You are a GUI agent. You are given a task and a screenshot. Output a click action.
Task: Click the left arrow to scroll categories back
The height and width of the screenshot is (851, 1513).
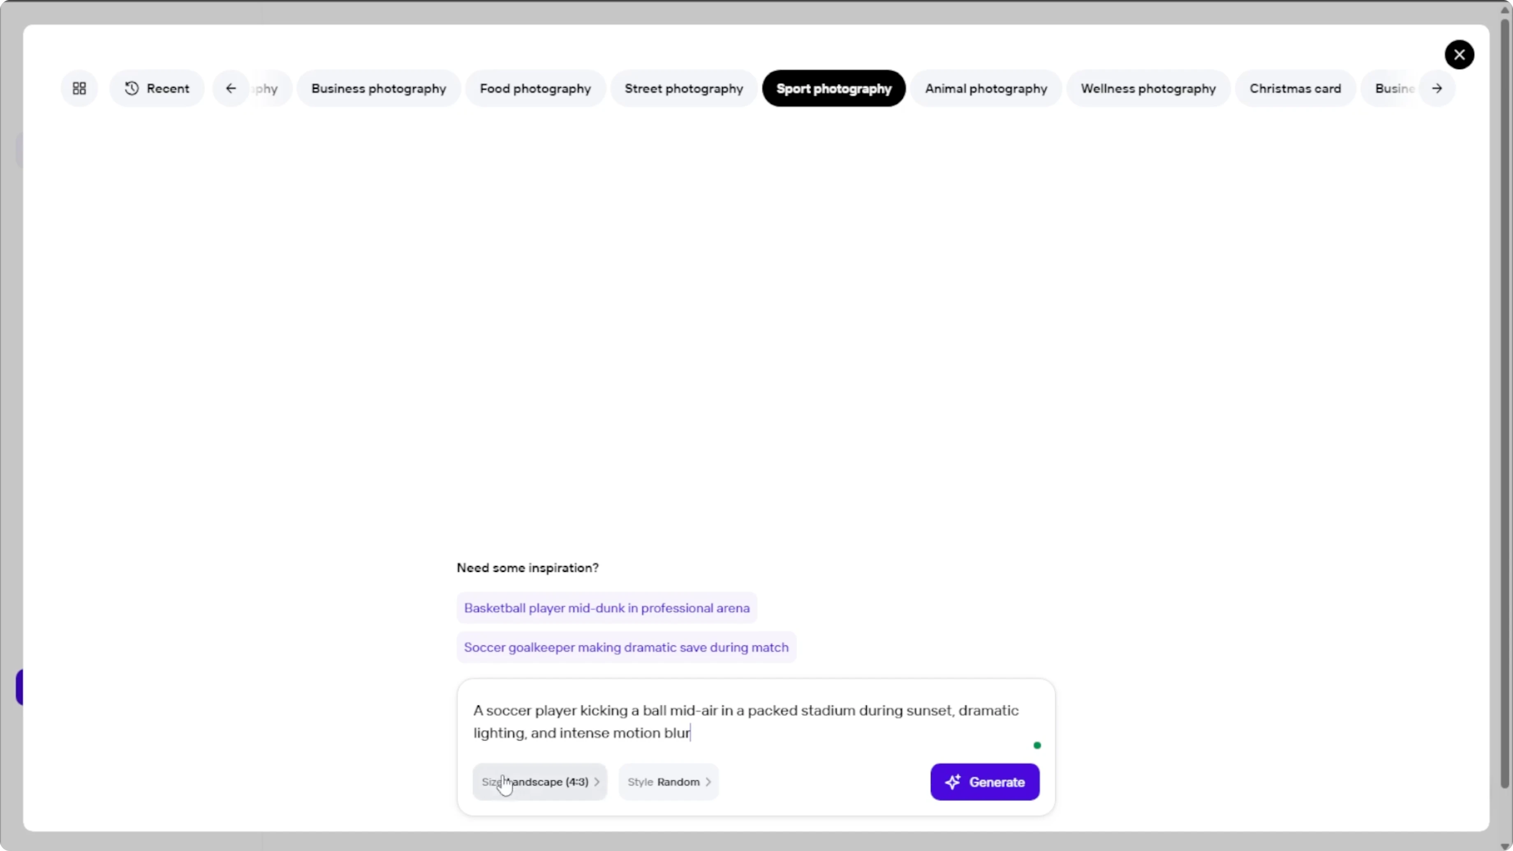click(231, 88)
